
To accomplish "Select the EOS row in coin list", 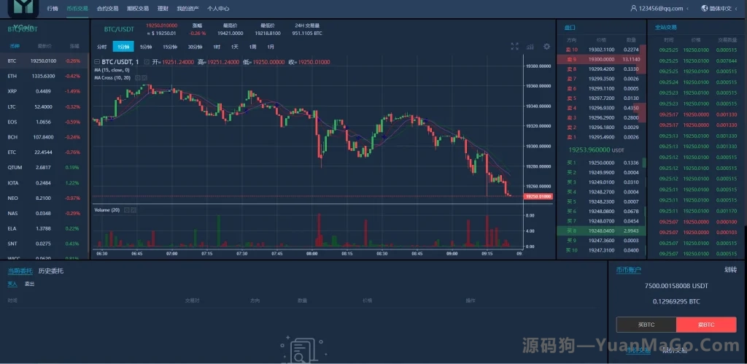I will point(44,122).
